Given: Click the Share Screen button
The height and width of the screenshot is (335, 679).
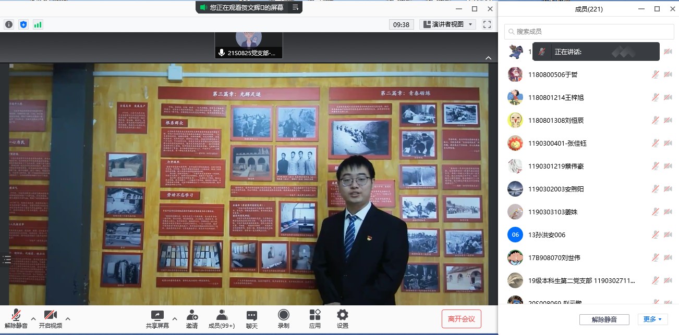Looking at the screenshot, I should [157, 319].
